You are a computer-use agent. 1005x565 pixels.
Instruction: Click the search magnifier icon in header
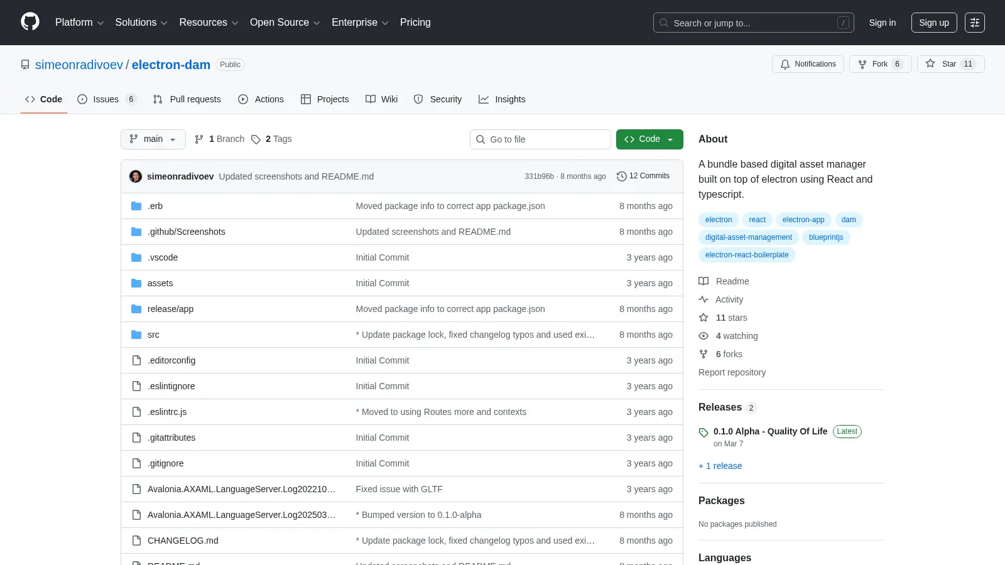pyautogui.click(x=664, y=23)
